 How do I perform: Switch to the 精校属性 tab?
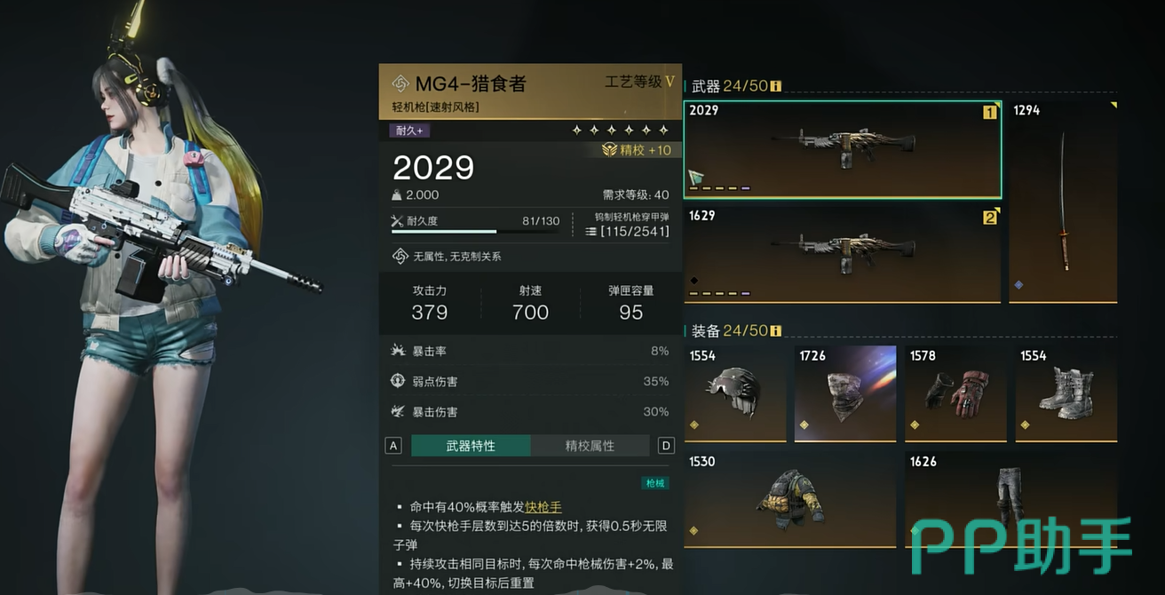590,446
